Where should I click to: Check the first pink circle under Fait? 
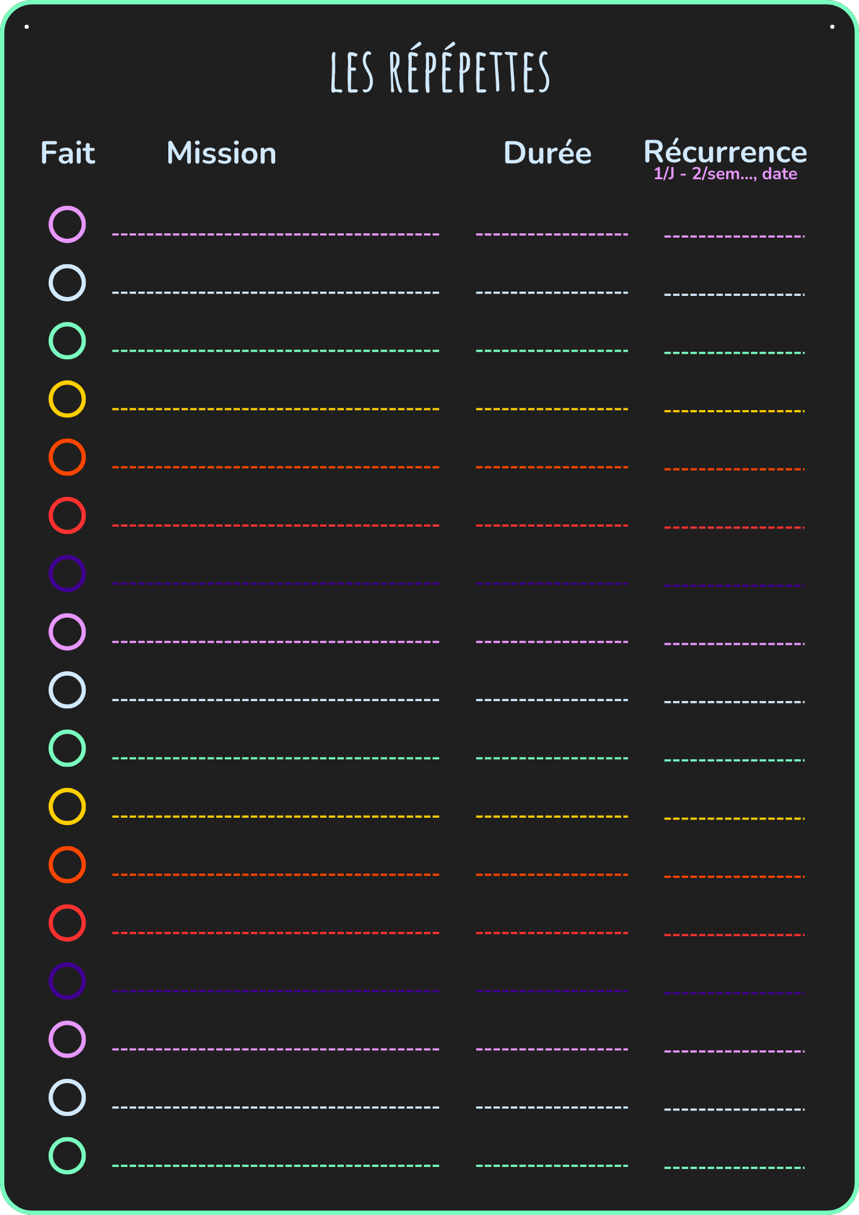tap(67, 224)
